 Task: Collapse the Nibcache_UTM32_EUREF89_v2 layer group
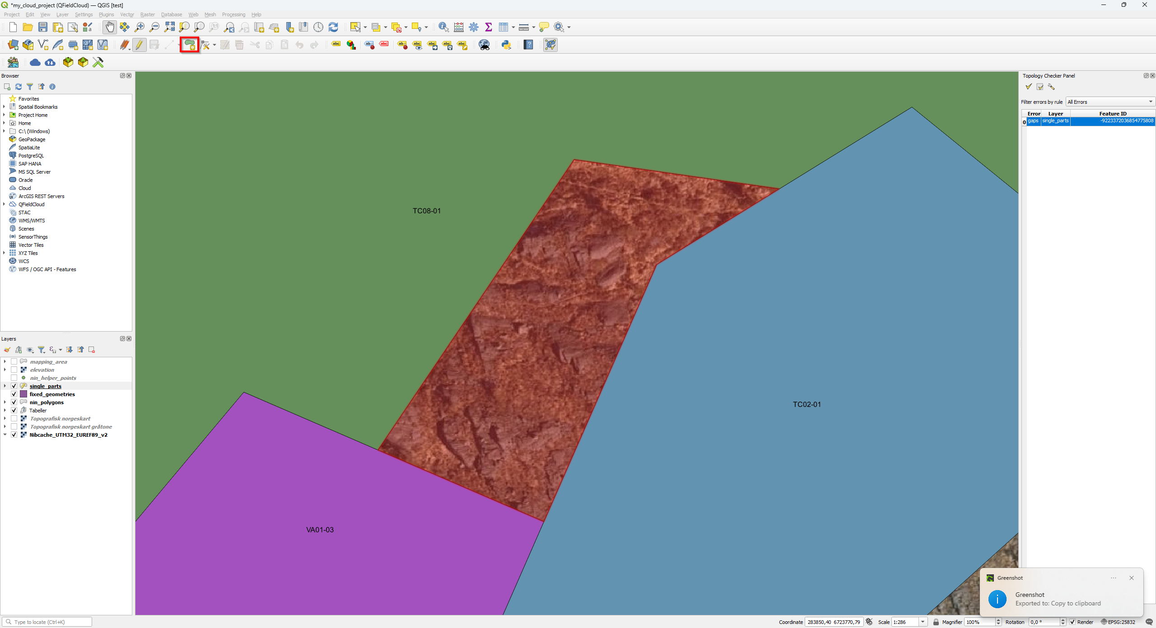[5, 435]
